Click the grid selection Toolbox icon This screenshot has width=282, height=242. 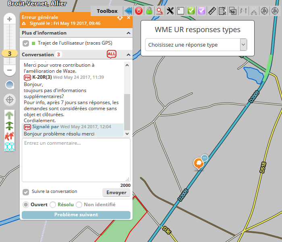coord(222,11)
